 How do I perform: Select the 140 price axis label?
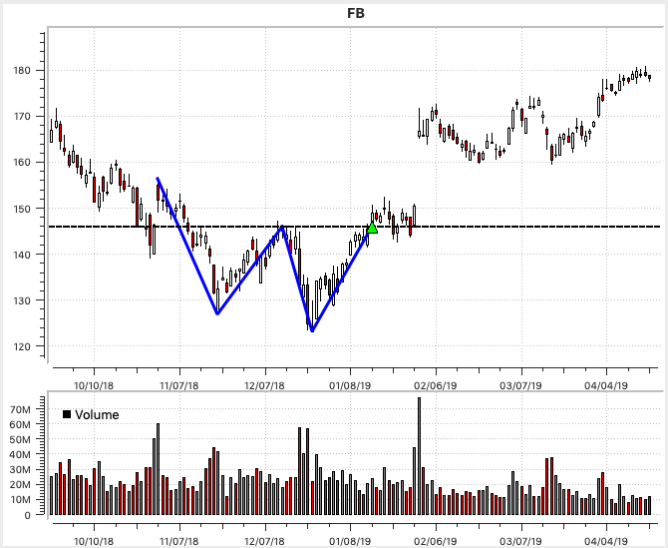click(x=22, y=255)
